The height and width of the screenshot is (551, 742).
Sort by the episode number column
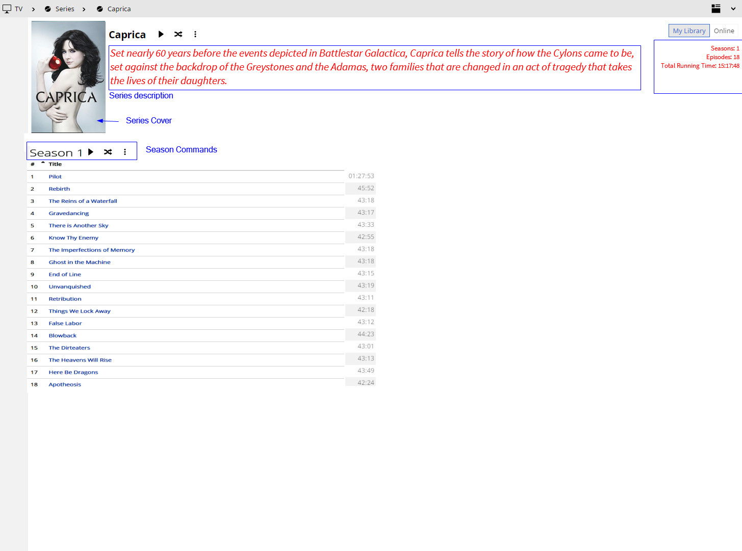click(33, 164)
